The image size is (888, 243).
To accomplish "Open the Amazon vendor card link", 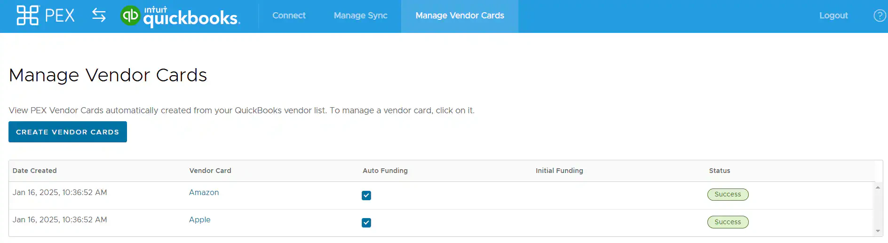I will [204, 192].
